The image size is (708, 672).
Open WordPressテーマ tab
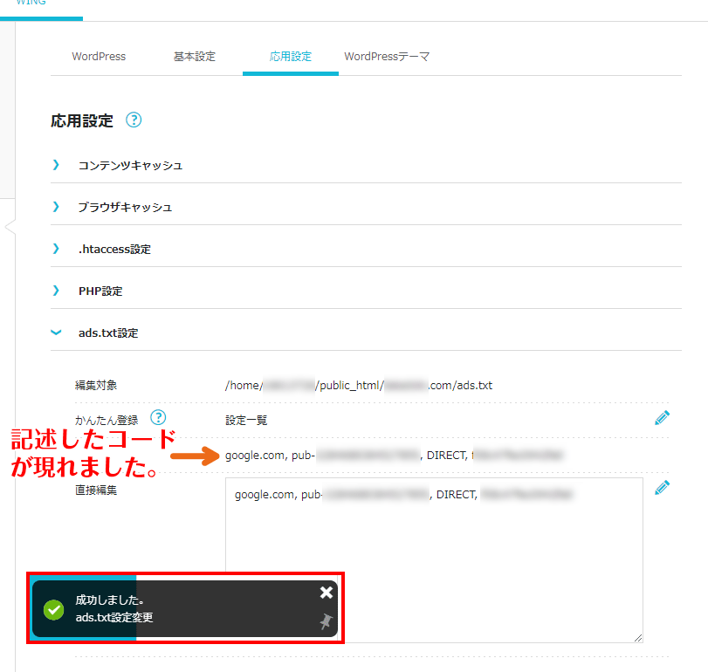pos(387,57)
